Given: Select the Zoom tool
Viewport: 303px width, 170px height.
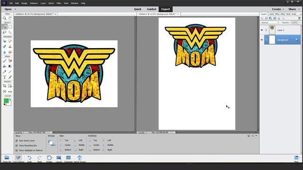Looking at the screenshot, I should click(x=5, y=18).
